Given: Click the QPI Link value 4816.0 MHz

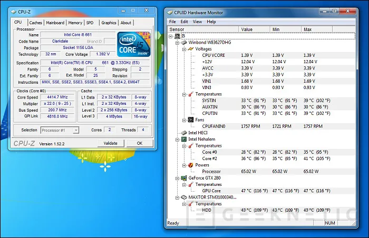Looking at the screenshot, I should click(57, 116).
